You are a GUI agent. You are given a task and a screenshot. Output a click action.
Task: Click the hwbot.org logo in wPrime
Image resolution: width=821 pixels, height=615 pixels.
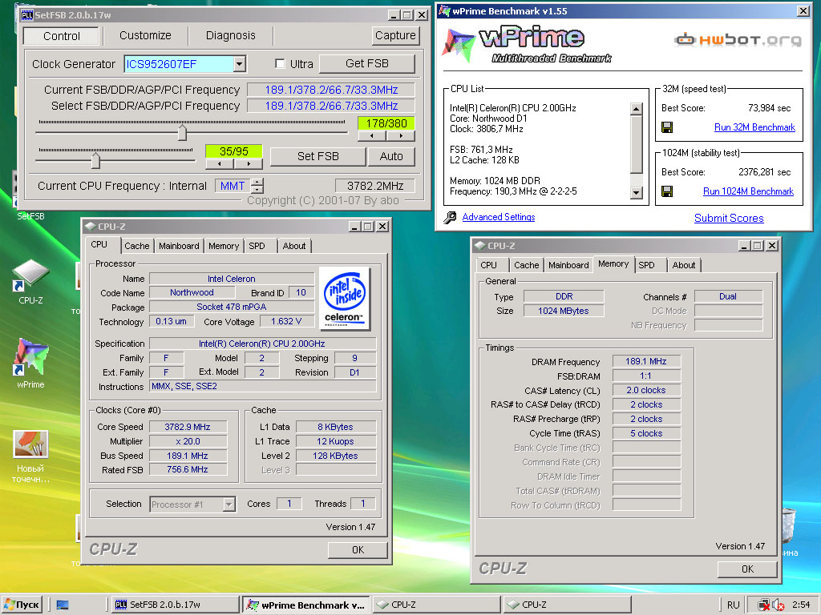(738, 40)
